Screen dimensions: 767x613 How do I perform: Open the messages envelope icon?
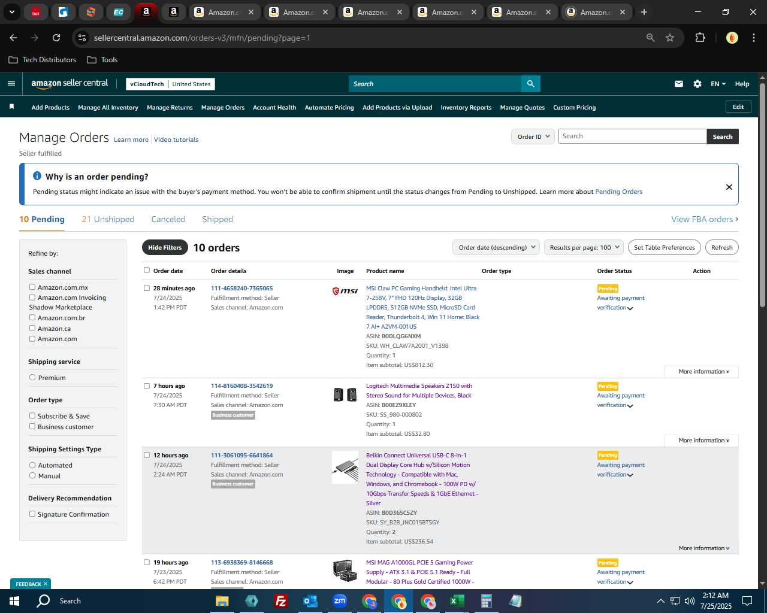pos(679,84)
